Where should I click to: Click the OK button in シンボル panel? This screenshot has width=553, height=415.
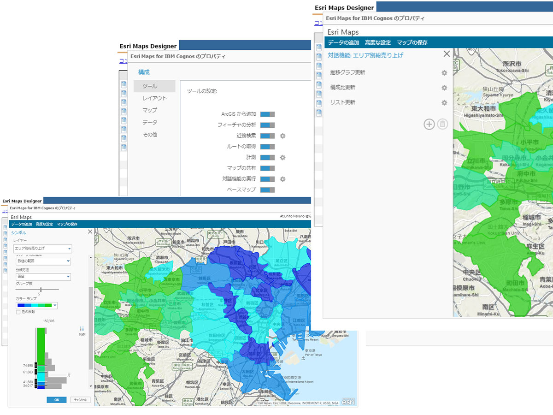[56, 400]
